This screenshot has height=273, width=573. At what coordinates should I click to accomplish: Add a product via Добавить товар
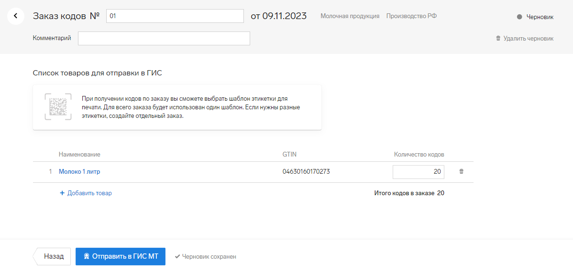86,193
